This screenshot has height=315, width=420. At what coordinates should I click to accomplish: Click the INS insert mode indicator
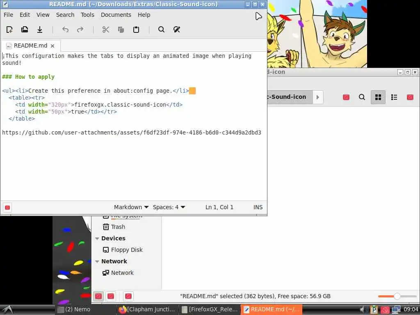coord(258,207)
